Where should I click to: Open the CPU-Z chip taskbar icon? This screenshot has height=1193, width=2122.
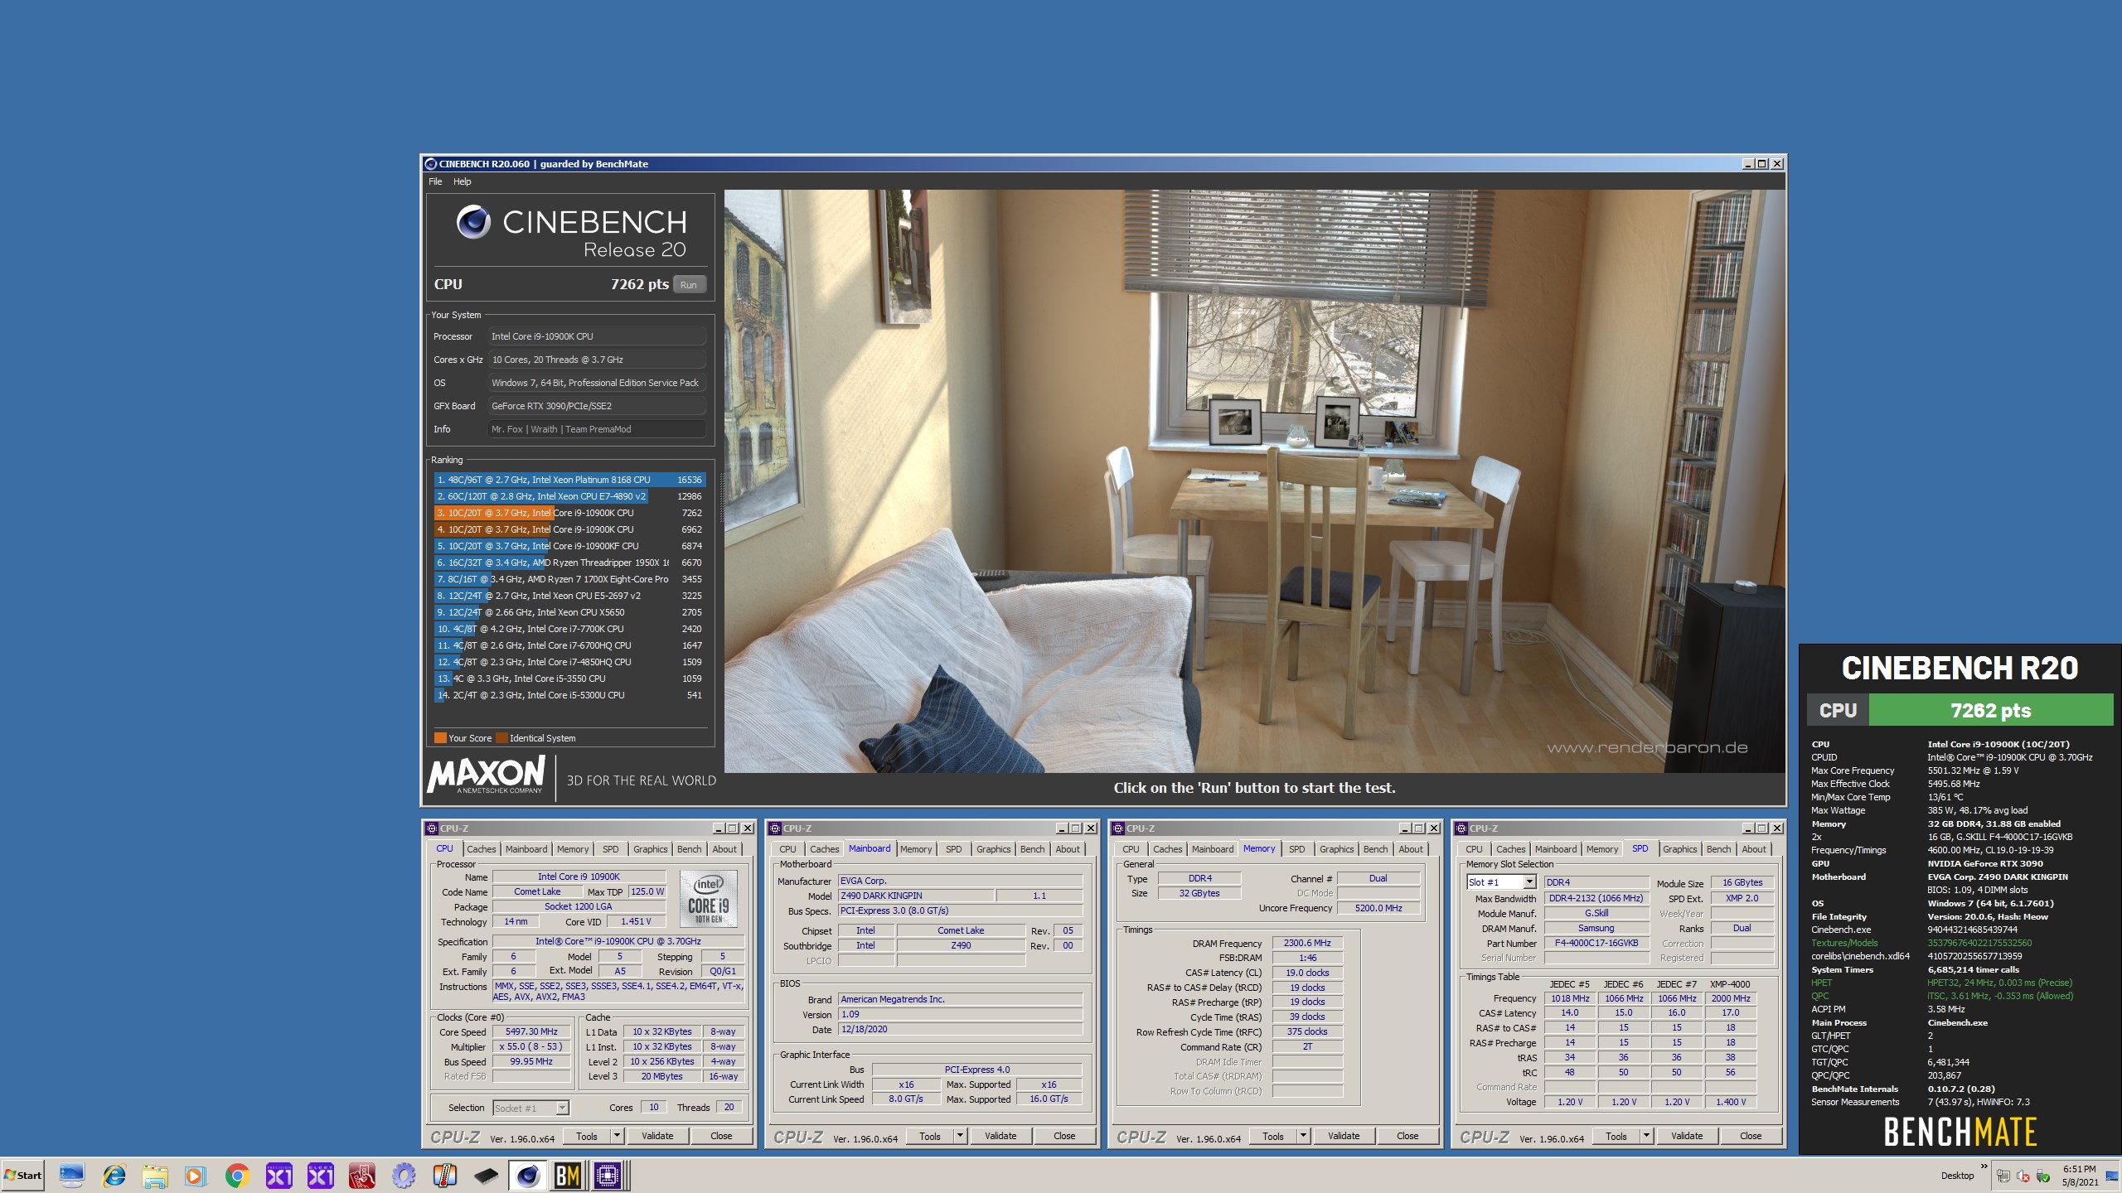coord(608,1176)
